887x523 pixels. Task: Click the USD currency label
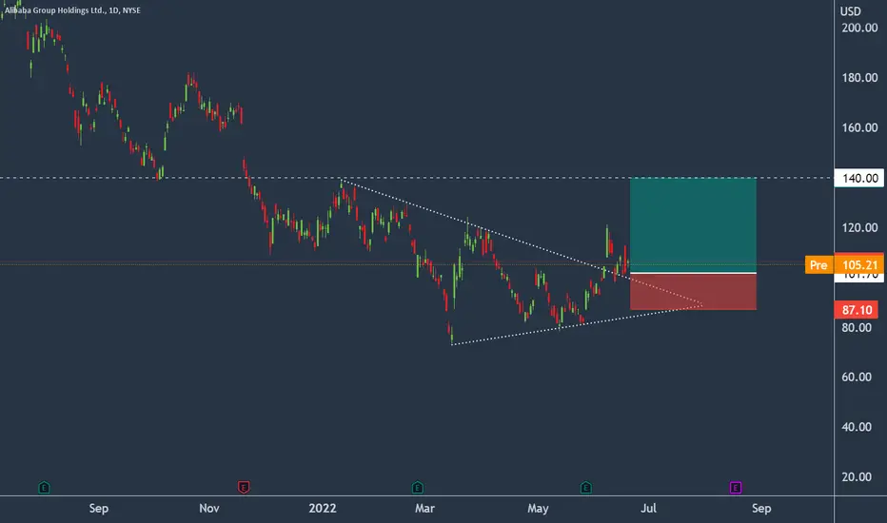coord(850,11)
